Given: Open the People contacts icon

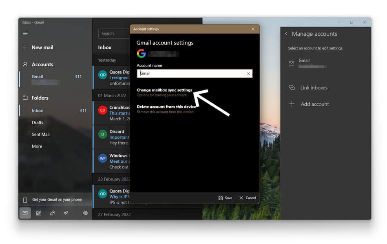Looking at the screenshot, I should (x=52, y=213).
